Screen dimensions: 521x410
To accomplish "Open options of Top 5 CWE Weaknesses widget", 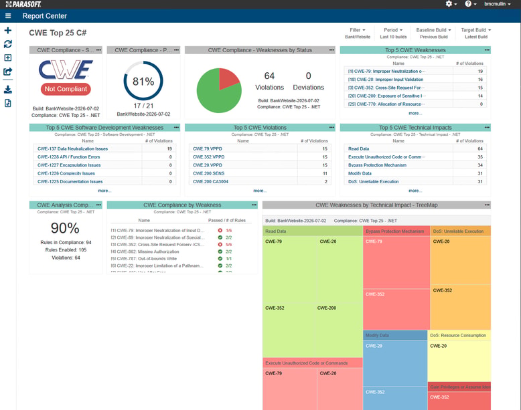I will pos(487,50).
